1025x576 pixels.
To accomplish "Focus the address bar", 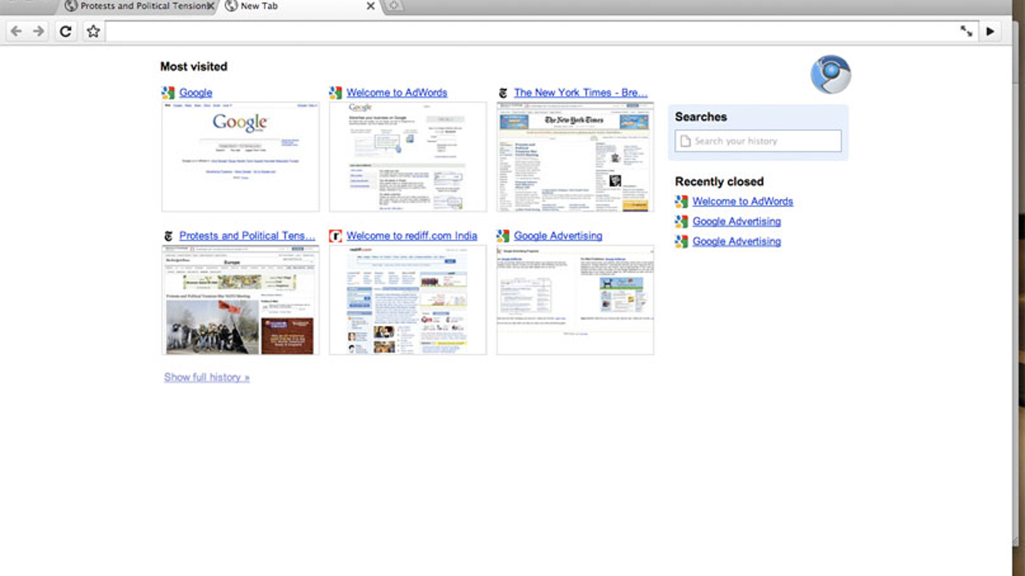I will point(530,31).
